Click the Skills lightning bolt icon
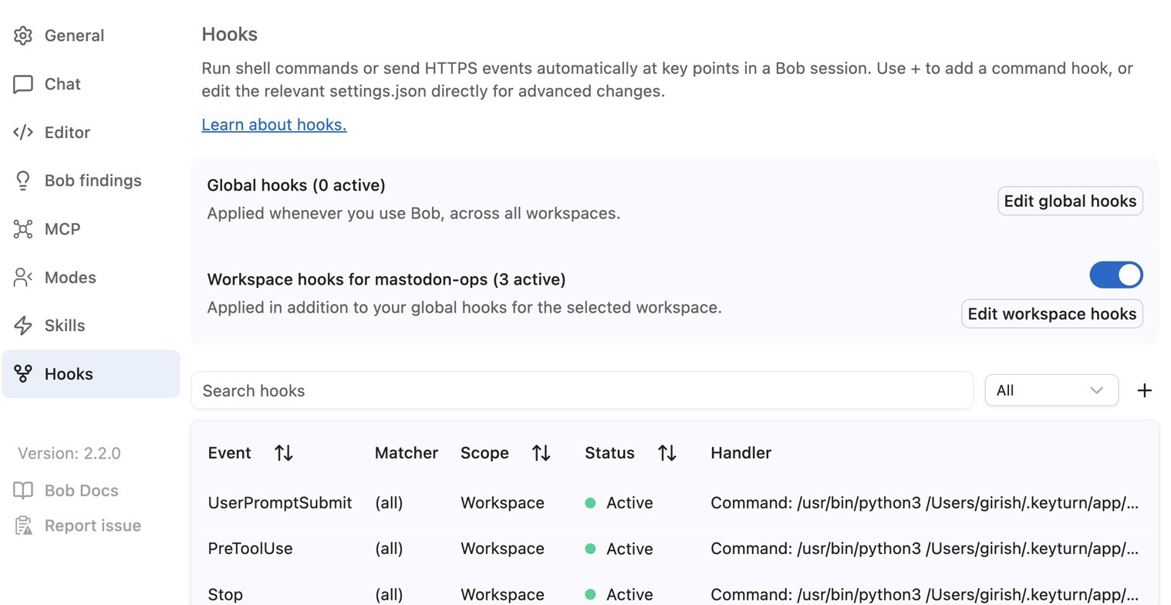 coord(23,326)
